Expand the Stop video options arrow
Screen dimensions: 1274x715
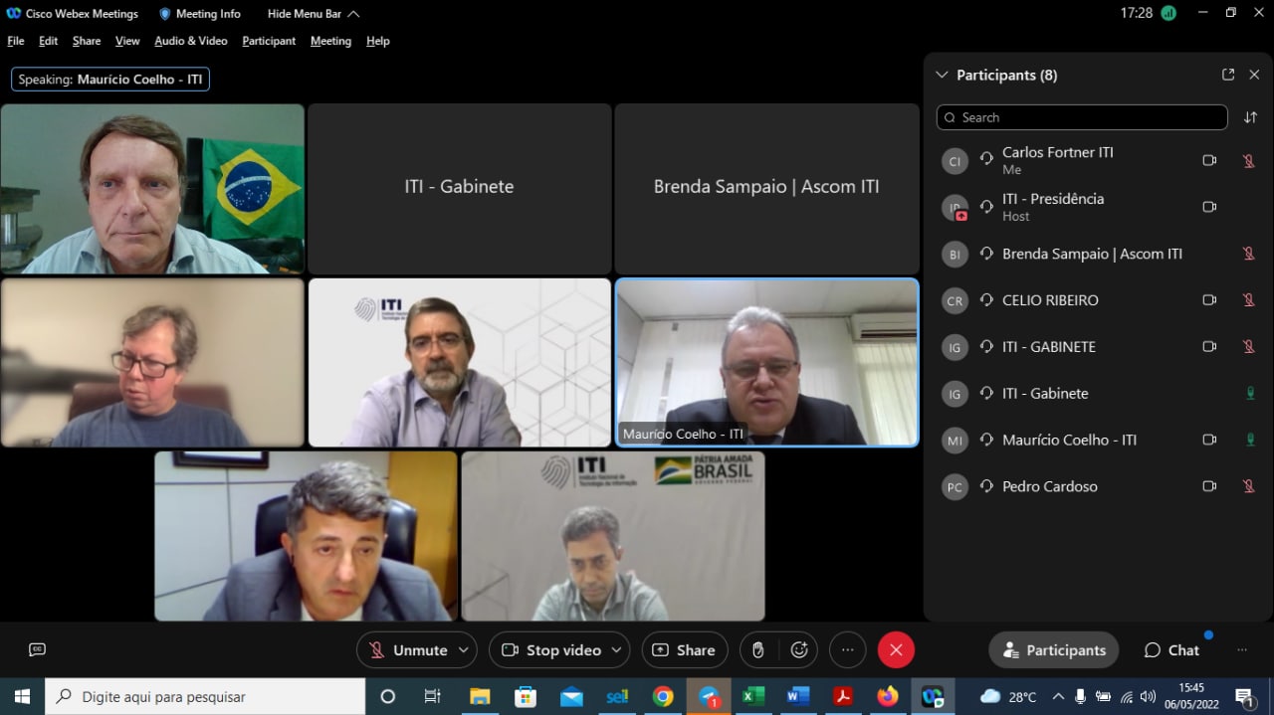pos(616,650)
